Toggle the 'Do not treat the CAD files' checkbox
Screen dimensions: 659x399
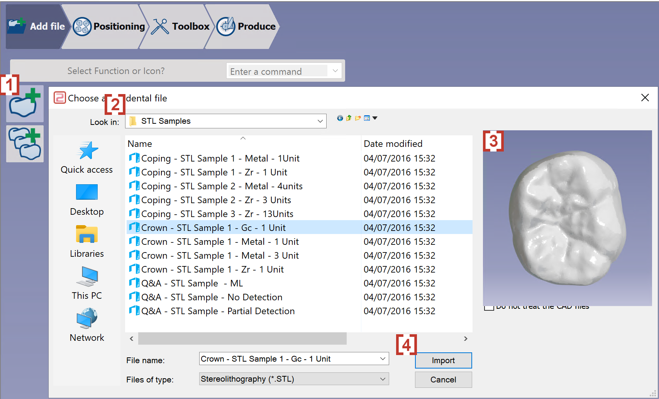point(489,308)
